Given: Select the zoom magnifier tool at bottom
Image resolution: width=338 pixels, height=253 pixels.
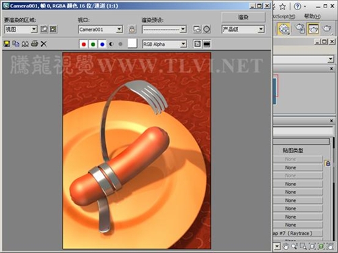Looking at the screenshot, I should click(x=294, y=246).
